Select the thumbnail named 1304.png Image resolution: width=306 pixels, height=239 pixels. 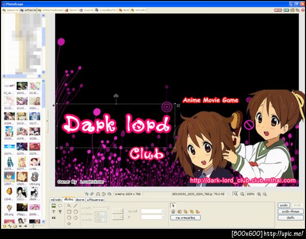coord(35,178)
